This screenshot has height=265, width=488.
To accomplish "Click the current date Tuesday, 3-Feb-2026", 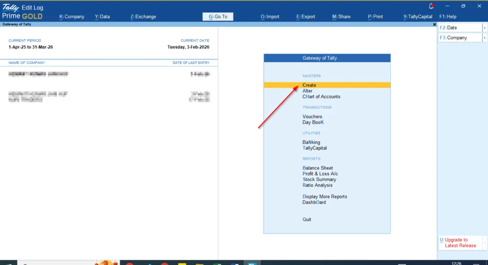I will pos(188,47).
